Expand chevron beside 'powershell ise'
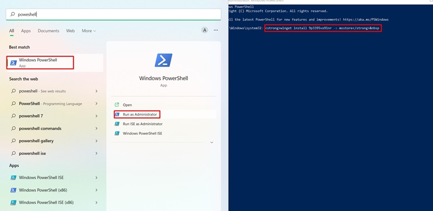The image size is (433, 211). coord(96,153)
